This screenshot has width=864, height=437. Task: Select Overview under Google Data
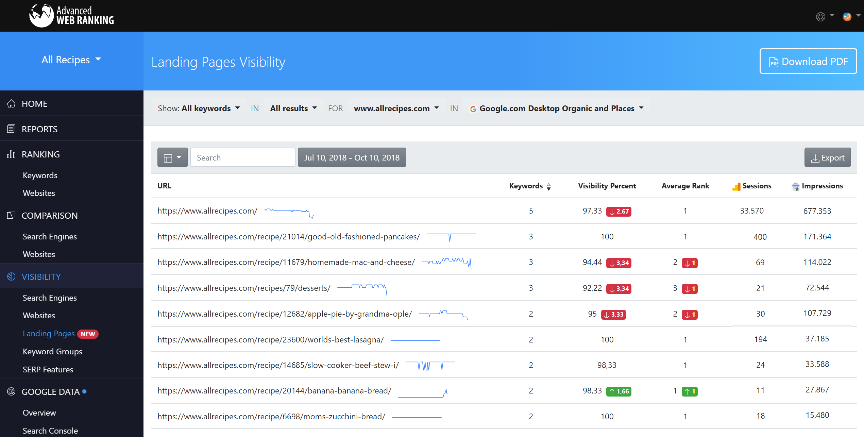[x=39, y=413]
